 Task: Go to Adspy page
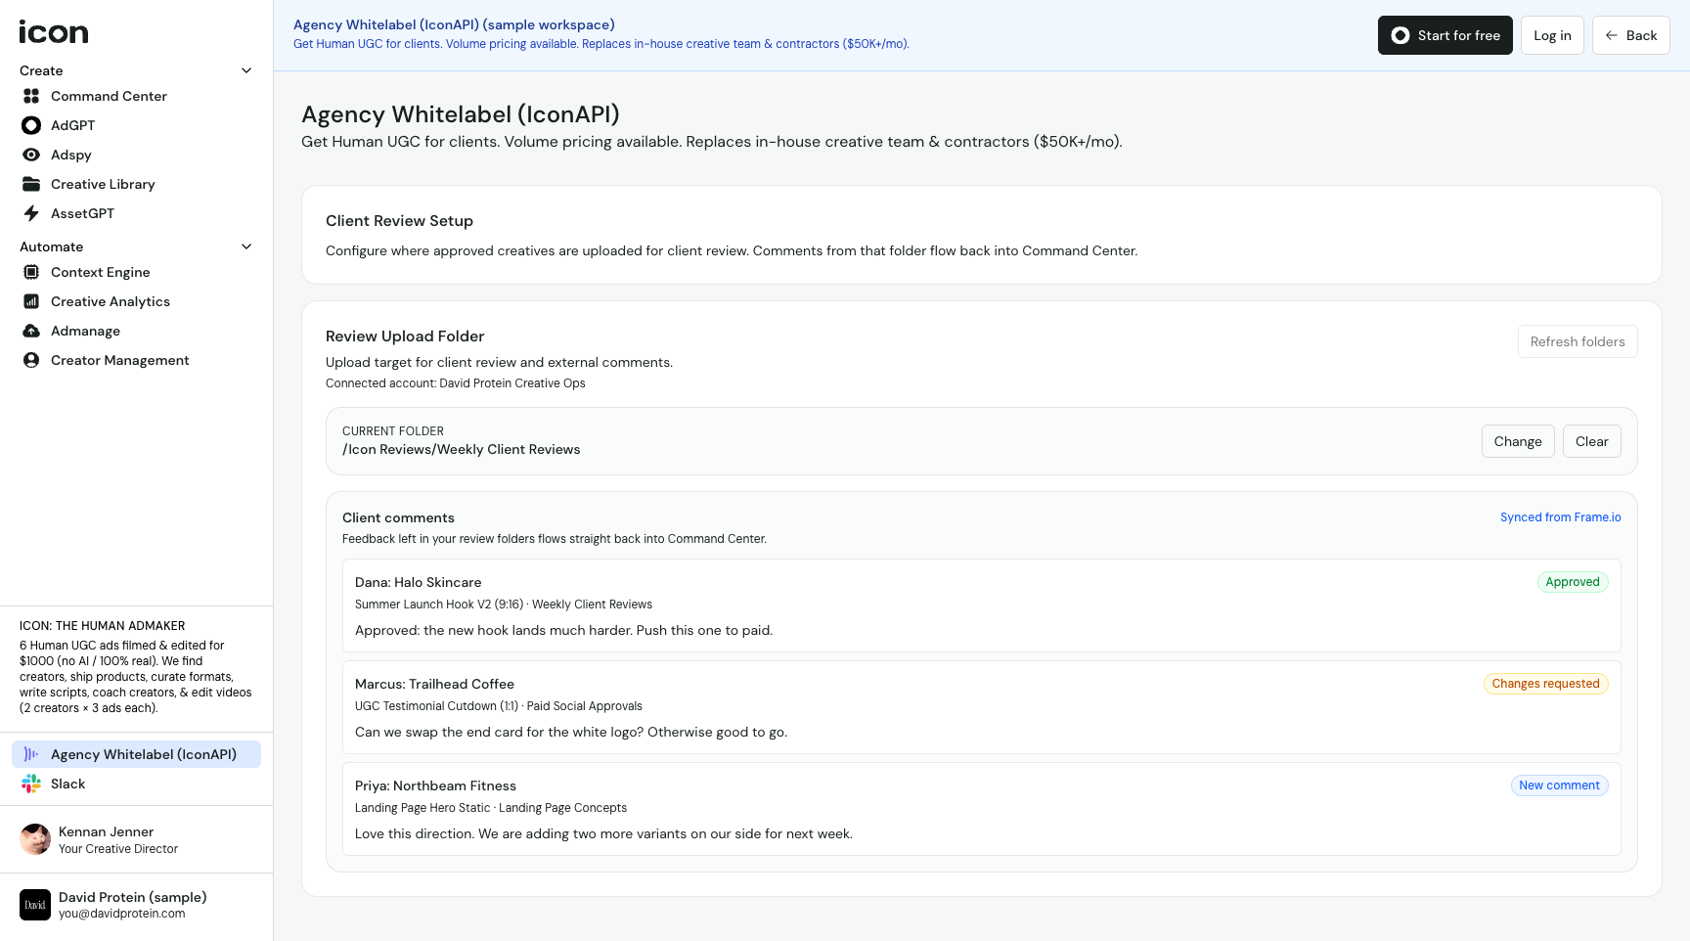click(136, 155)
